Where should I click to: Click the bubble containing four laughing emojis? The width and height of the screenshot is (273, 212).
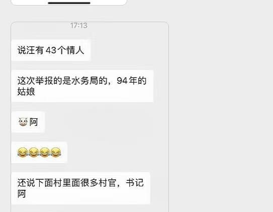[39, 153]
